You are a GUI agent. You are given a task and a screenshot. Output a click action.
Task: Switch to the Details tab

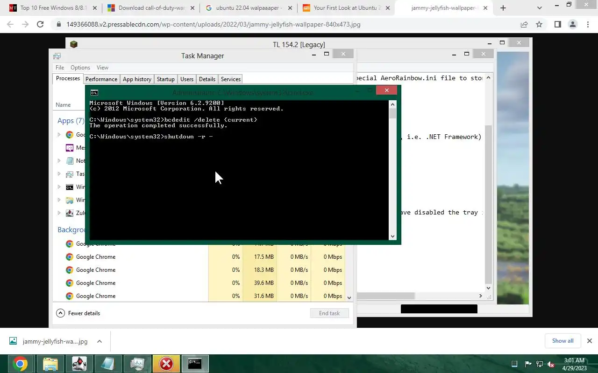[207, 79]
